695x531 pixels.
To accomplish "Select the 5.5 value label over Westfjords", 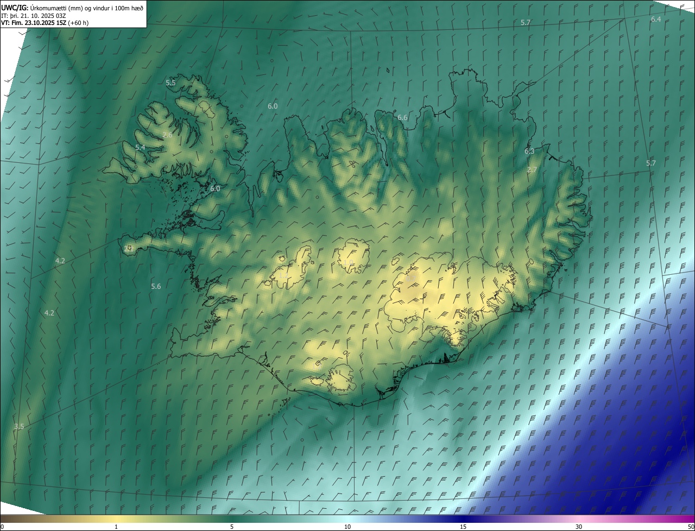I will pyautogui.click(x=170, y=83).
